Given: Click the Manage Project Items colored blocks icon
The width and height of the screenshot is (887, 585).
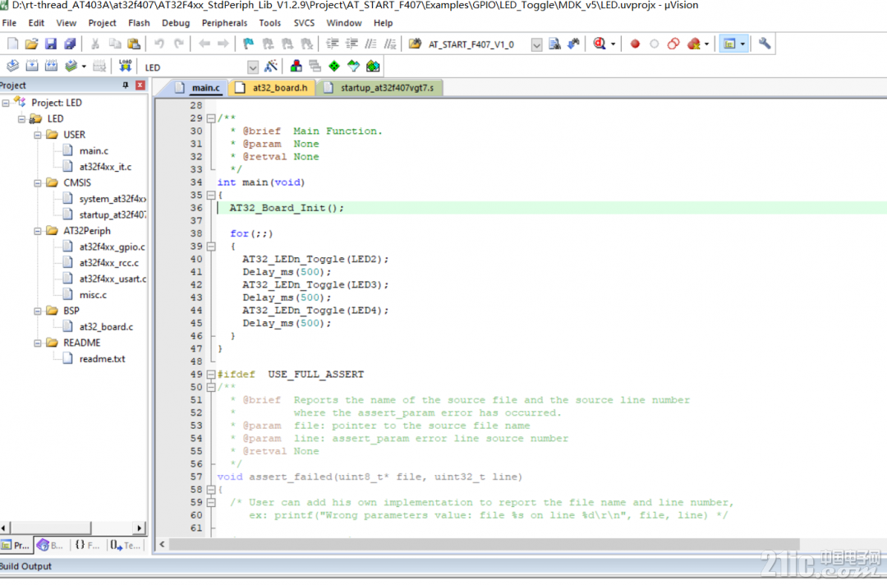Looking at the screenshot, I should click(296, 67).
